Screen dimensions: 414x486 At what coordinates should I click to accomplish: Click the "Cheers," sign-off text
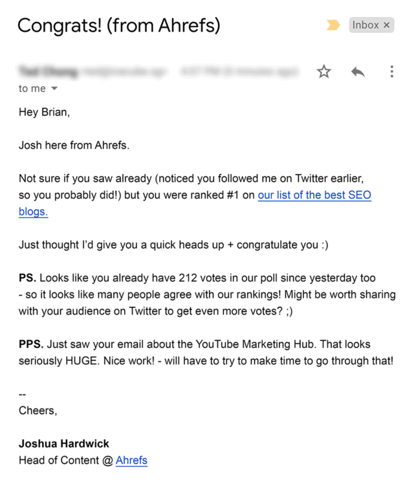38,410
